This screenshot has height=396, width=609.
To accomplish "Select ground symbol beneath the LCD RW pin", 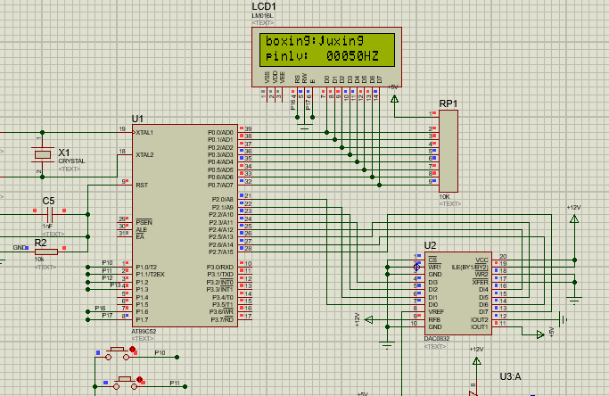I will coord(305,127).
